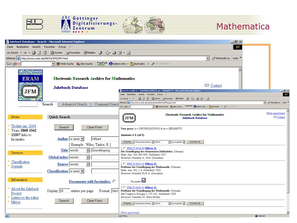Open the Datei menu in the Jahrbuch Database window

tap(10, 47)
